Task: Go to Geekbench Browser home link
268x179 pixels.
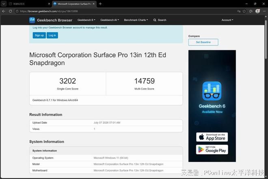Action: pyautogui.click(x=54, y=20)
